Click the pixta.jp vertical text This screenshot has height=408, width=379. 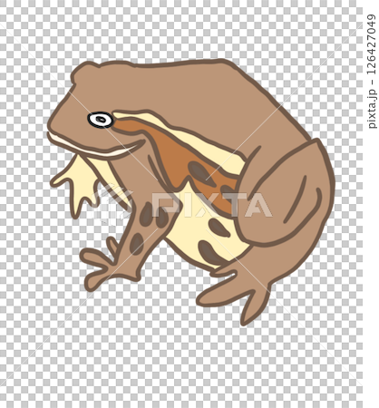coord(372,108)
